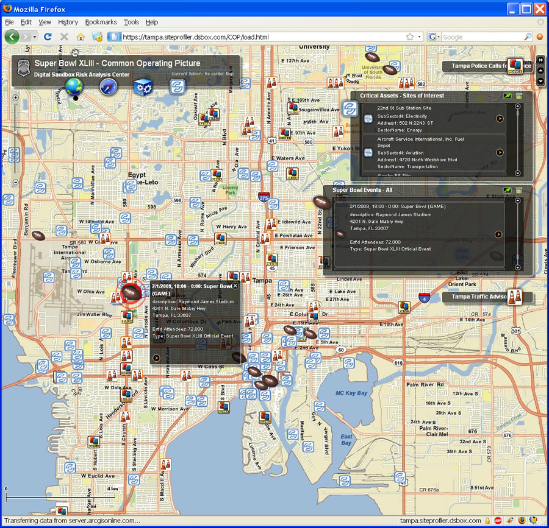
Task: Expand the Aircraft Service International row arrow
Action: [500, 153]
